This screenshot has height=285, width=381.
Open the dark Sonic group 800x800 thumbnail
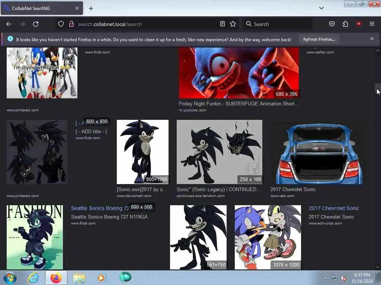[37, 152]
